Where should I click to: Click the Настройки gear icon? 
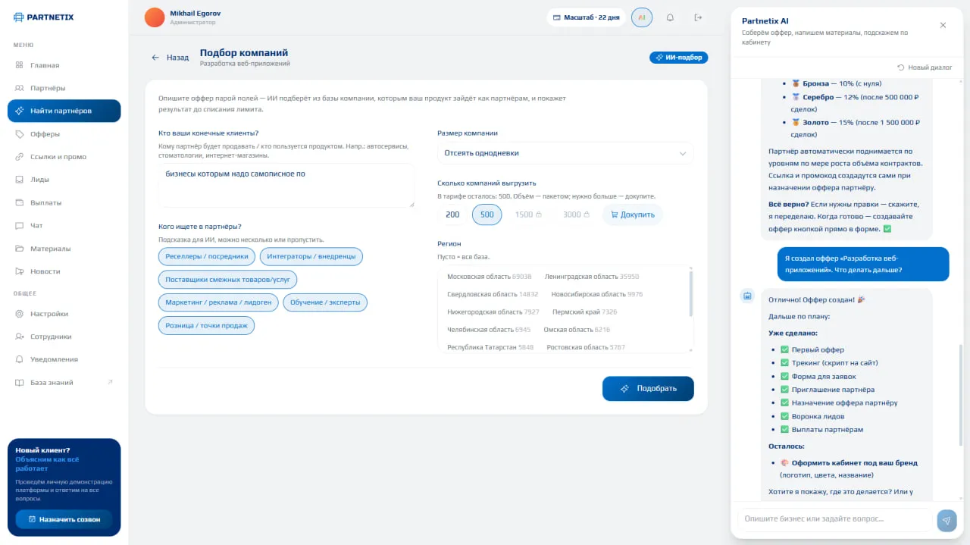(20, 314)
